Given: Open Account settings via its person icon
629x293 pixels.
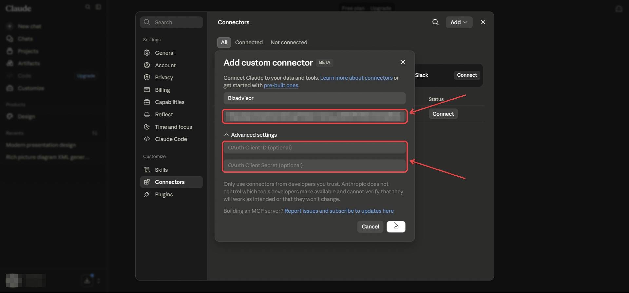Looking at the screenshot, I should coord(147,65).
